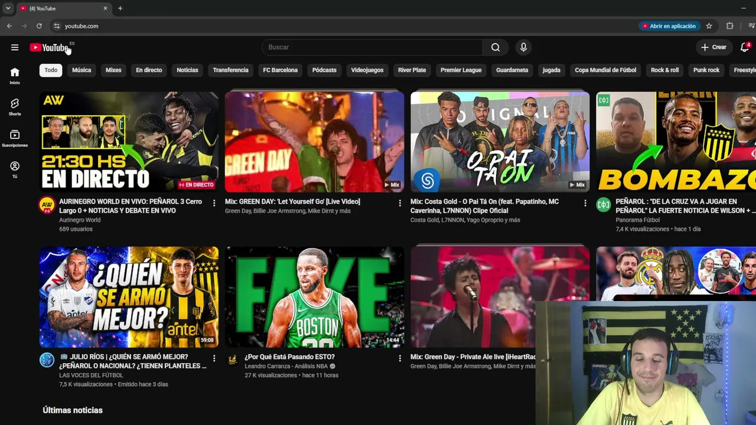Open options for Julio Ríos video
The width and height of the screenshot is (756, 425).
click(214, 358)
